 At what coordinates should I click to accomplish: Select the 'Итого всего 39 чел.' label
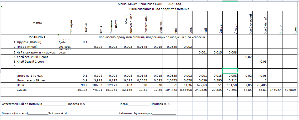(x=31, y=80)
